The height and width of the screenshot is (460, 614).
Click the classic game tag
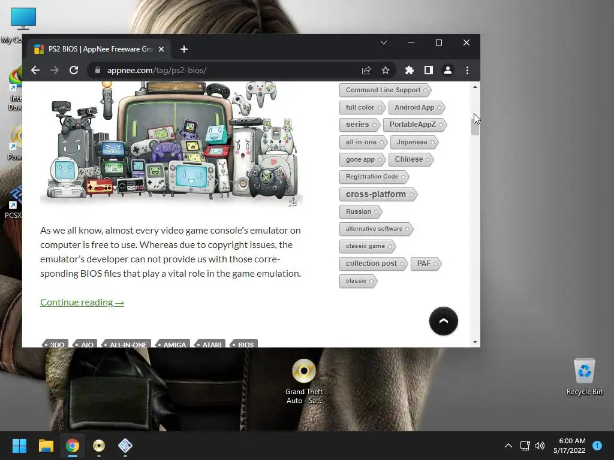pyautogui.click(x=368, y=246)
